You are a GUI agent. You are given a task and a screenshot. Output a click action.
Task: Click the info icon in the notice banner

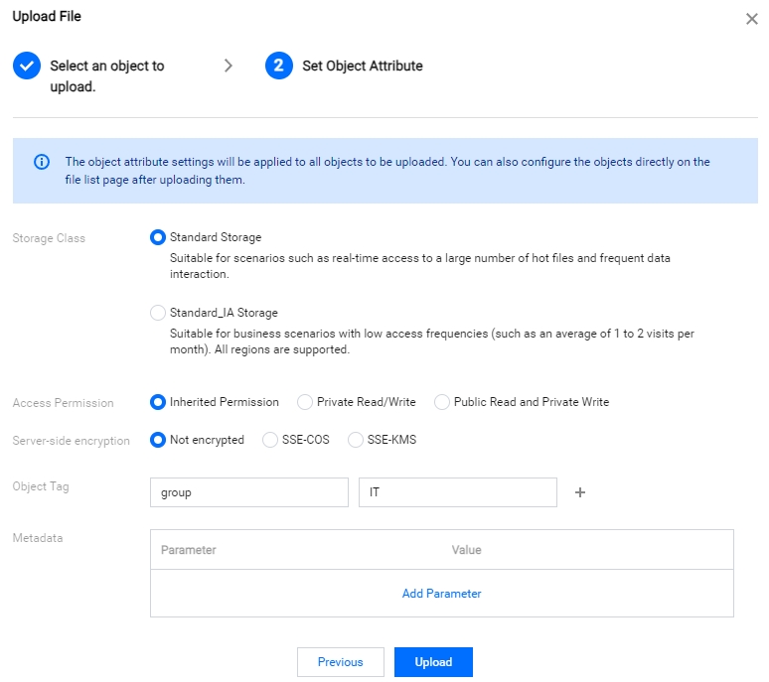42,162
